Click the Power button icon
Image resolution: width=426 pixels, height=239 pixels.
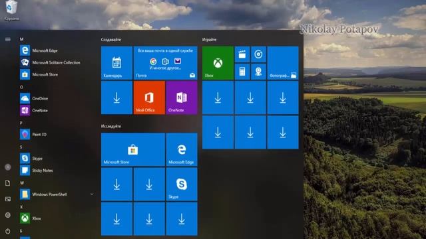8,231
